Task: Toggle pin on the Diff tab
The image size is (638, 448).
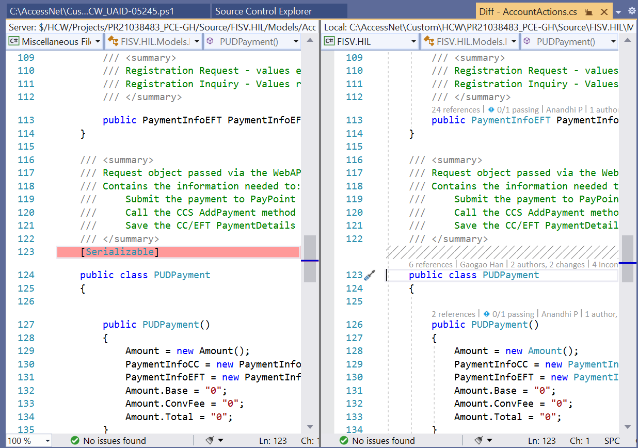Action: coord(588,12)
